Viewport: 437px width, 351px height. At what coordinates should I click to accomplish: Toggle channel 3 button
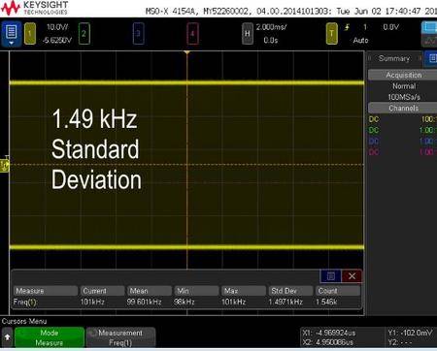[x=138, y=34]
